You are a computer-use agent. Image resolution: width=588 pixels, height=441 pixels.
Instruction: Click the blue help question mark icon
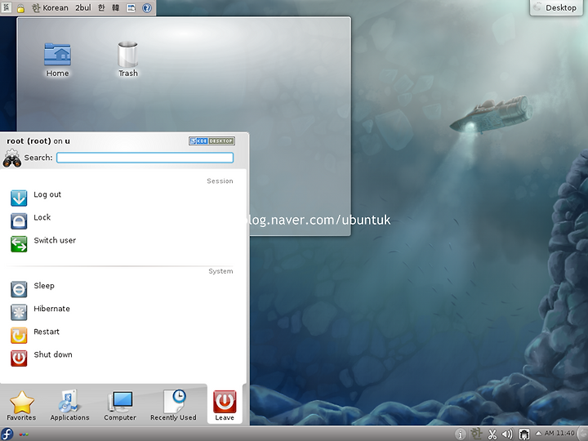click(147, 8)
